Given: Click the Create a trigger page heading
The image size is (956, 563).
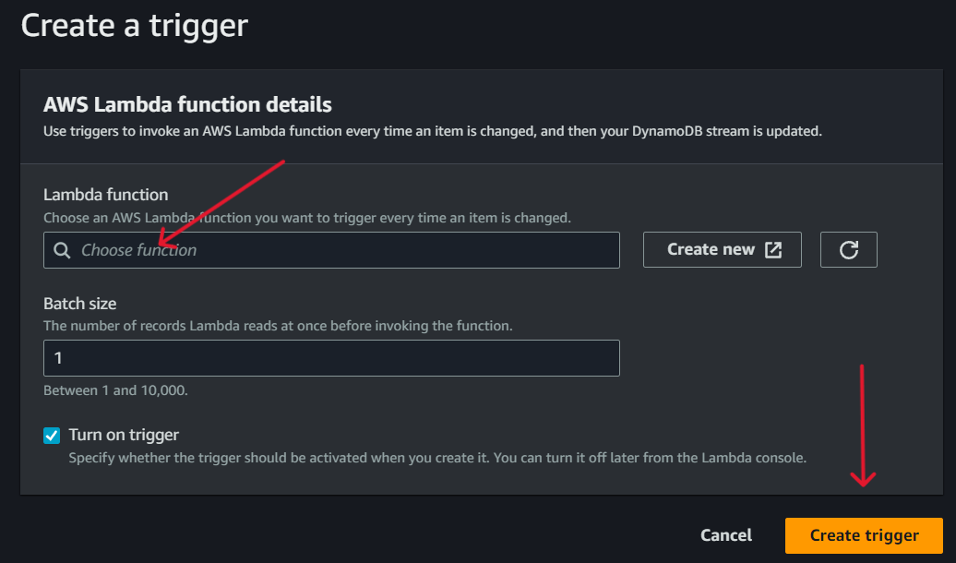Looking at the screenshot, I should [x=135, y=25].
